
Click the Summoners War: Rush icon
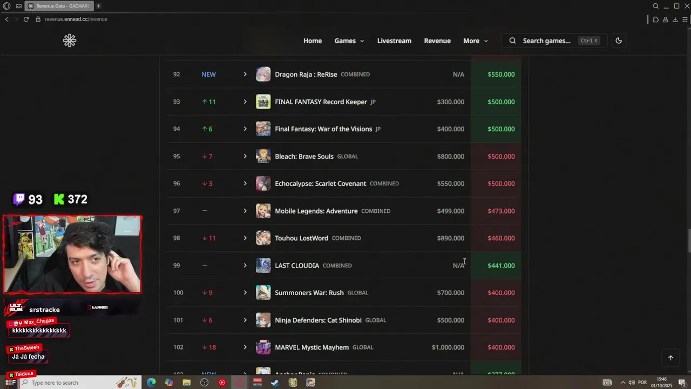point(263,292)
